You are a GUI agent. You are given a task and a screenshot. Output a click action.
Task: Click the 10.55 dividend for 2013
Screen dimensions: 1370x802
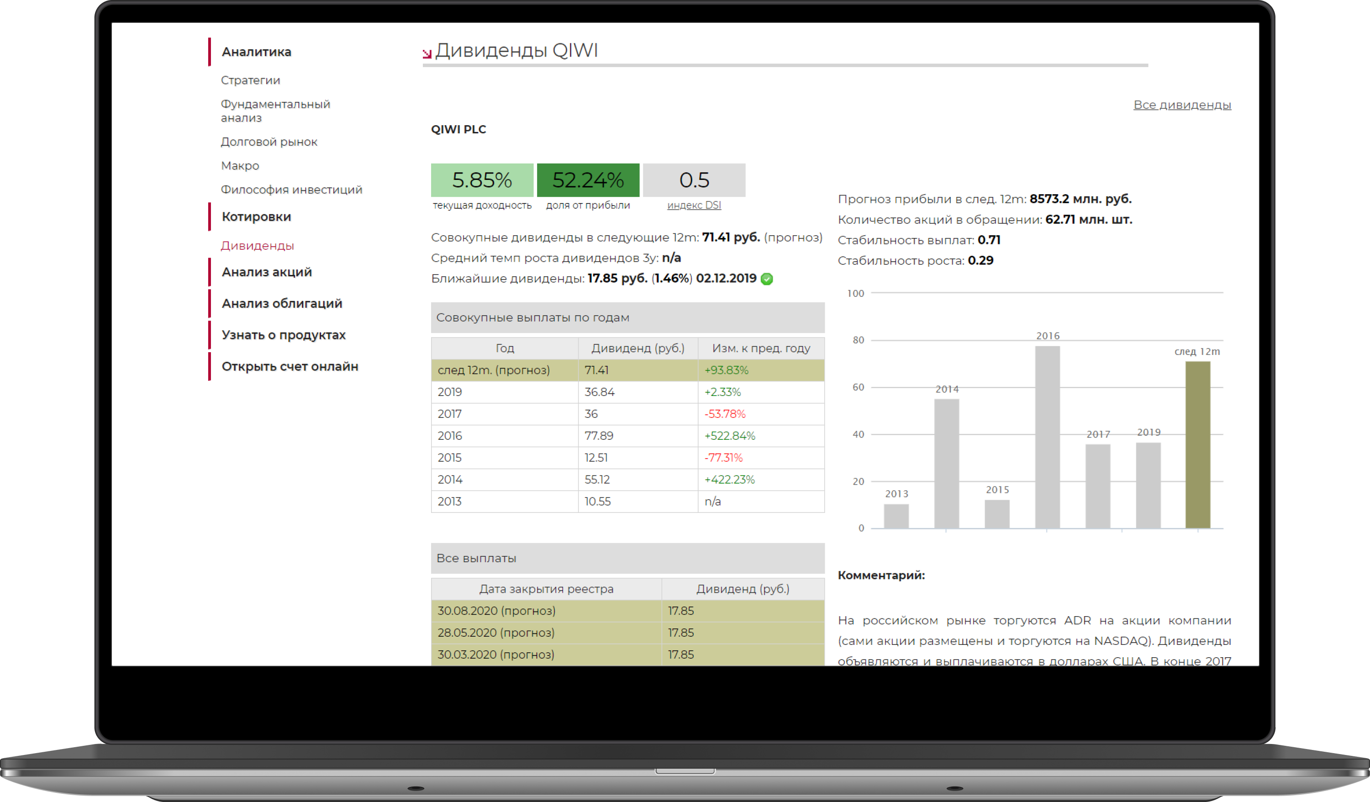(x=597, y=501)
